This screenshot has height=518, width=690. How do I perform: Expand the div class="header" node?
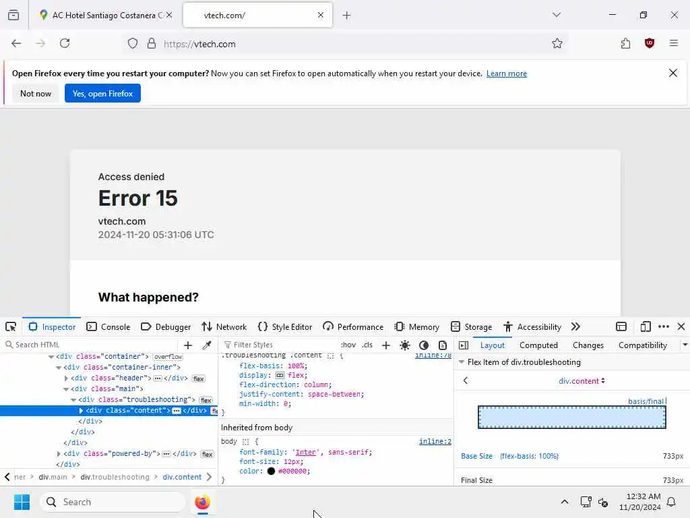coord(66,378)
